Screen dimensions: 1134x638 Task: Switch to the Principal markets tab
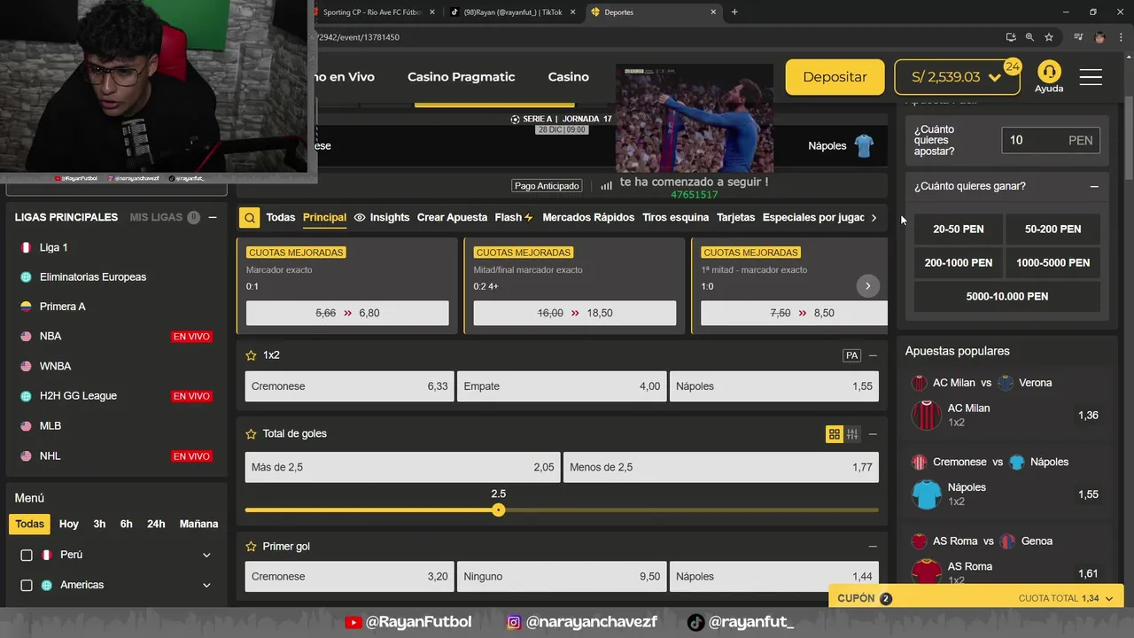click(324, 217)
